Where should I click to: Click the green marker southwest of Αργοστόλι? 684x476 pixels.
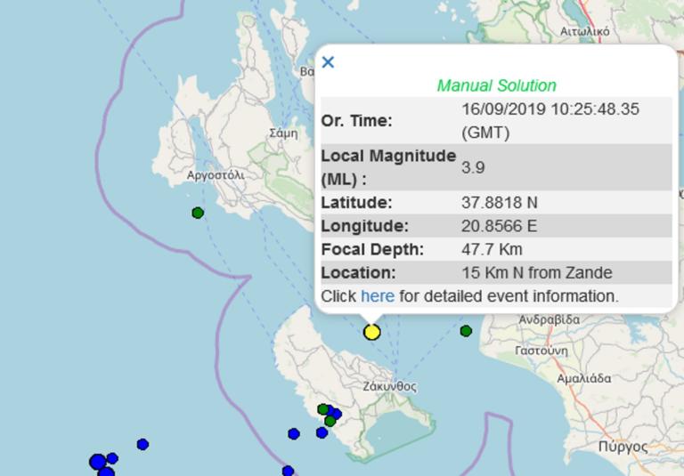(x=198, y=213)
